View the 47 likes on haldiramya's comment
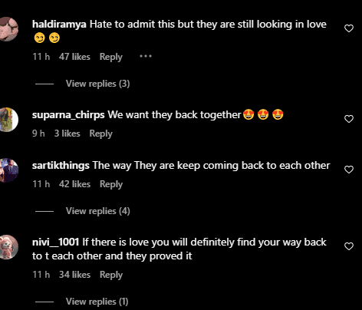 [x=74, y=57]
